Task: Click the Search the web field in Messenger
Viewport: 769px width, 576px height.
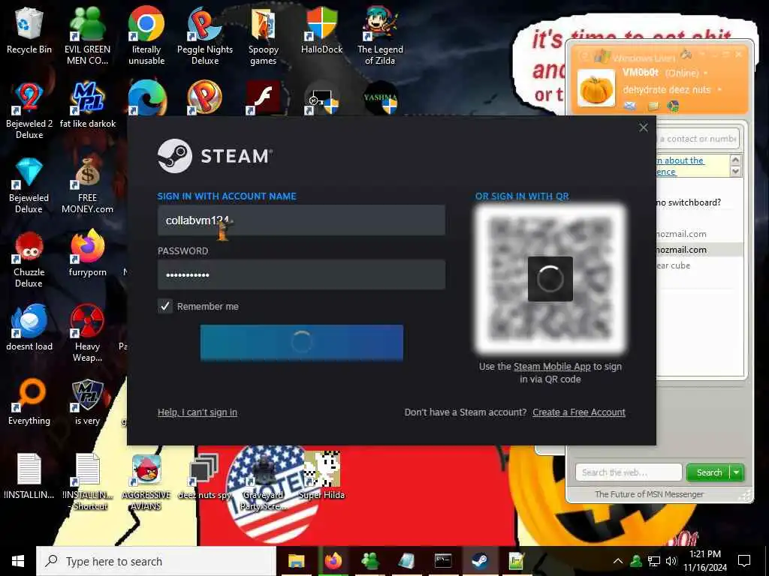Action: (629, 472)
